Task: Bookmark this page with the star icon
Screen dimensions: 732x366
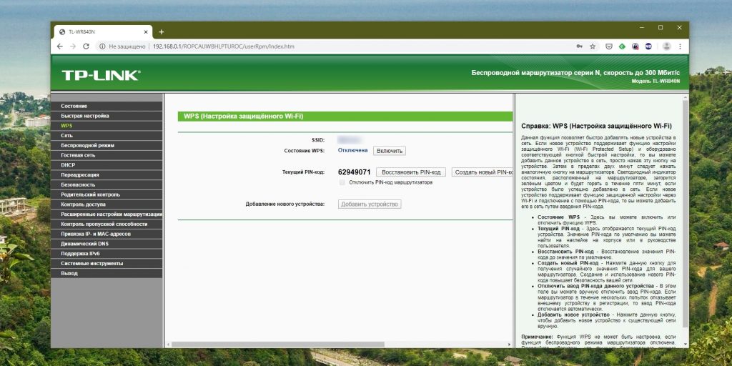Action: 592,46
